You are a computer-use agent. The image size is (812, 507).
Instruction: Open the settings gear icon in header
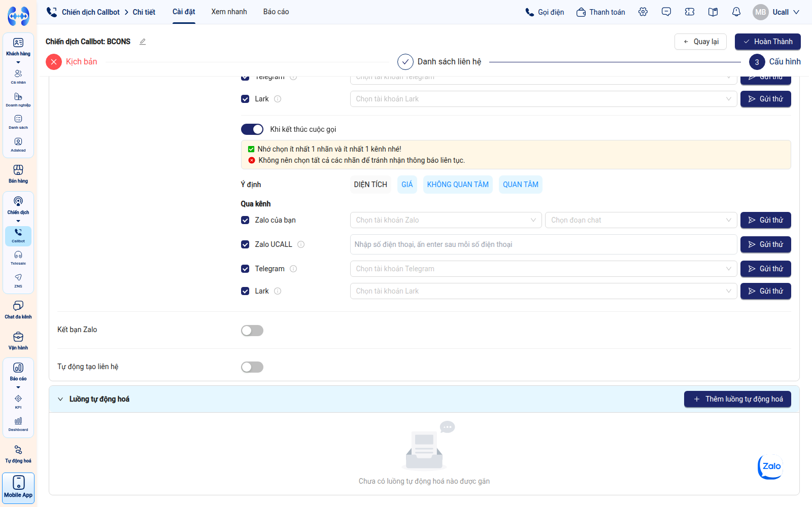click(643, 12)
